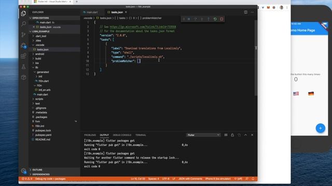The image size is (332, 186).
Task: Switch to the main.dart editor tab
Action: (92, 12)
